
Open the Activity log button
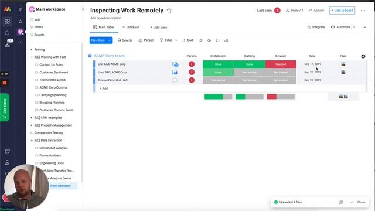click(x=316, y=11)
